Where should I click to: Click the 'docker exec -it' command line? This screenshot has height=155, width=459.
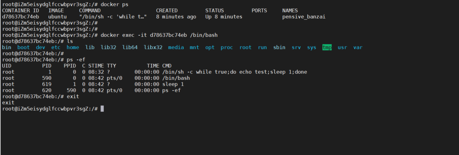pos(159,35)
